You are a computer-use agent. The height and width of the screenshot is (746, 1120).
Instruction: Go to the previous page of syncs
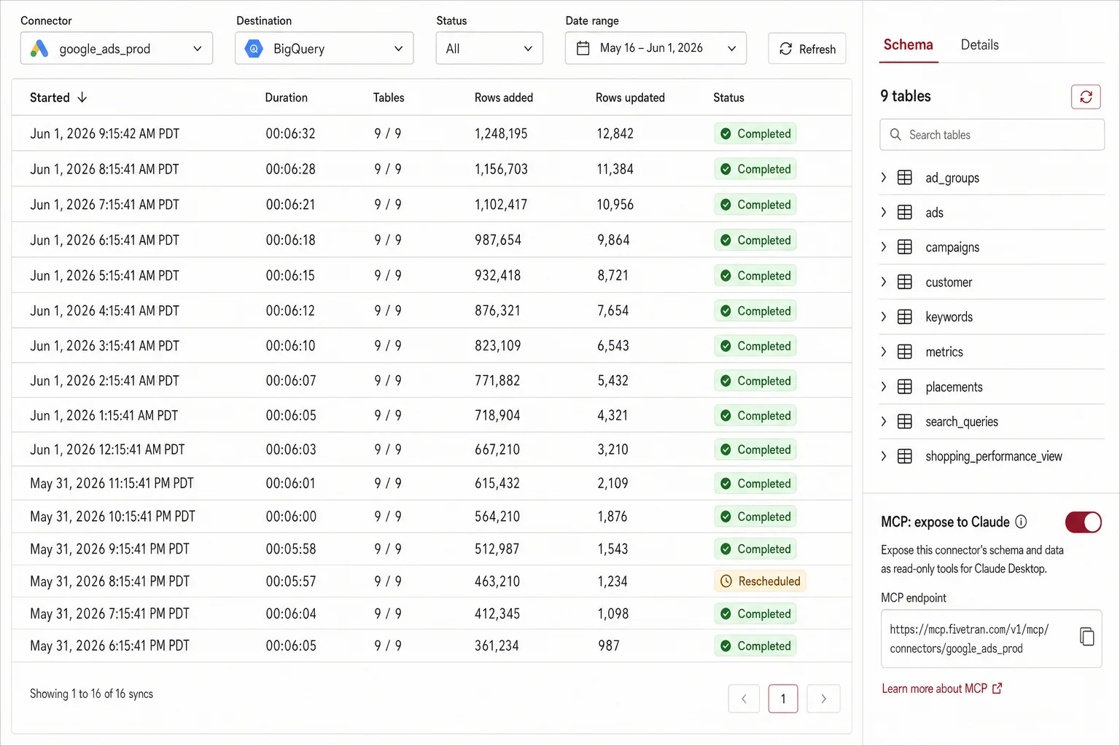pos(744,699)
